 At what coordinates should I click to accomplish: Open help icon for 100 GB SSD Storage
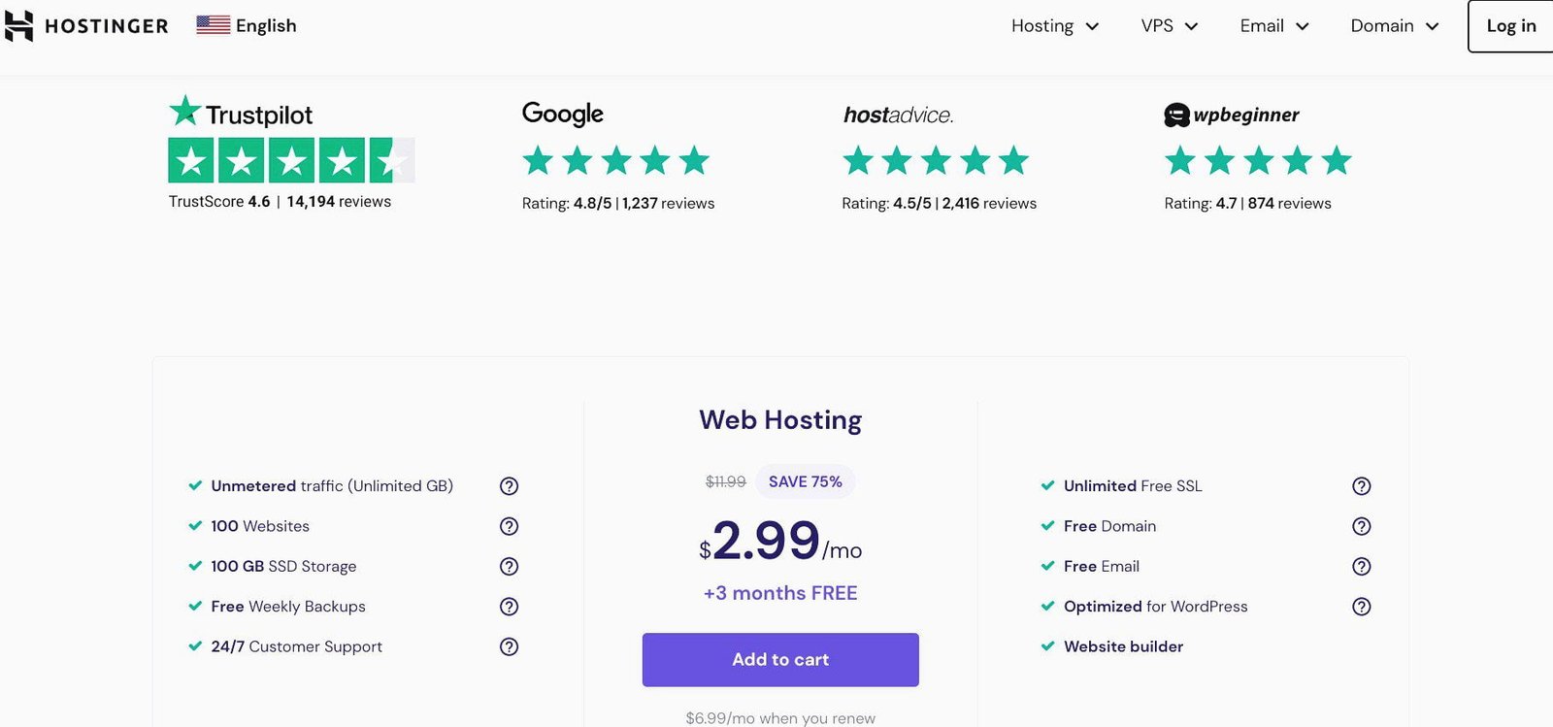point(509,566)
